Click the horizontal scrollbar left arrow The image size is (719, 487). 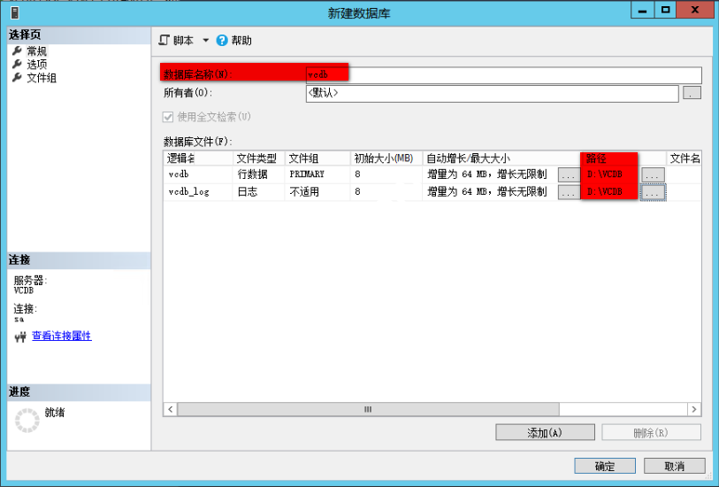(170, 409)
